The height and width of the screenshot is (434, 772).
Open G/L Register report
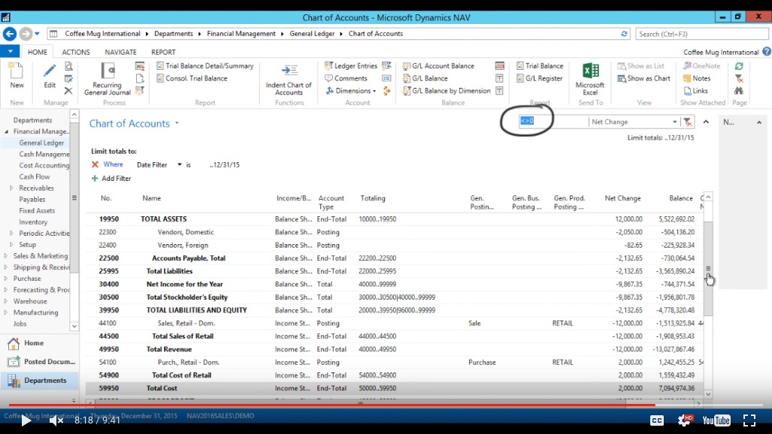539,78
